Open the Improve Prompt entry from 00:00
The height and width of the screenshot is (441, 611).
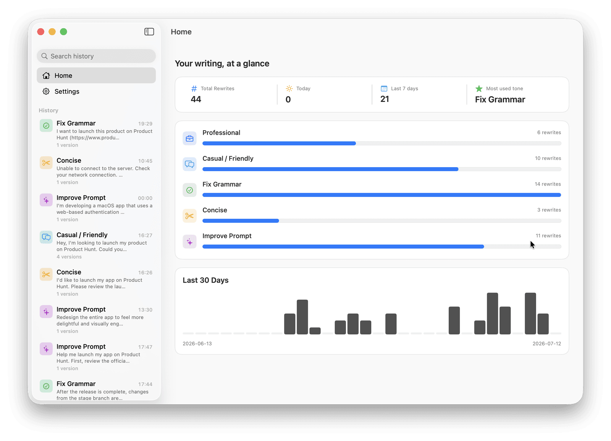click(x=96, y=208)
